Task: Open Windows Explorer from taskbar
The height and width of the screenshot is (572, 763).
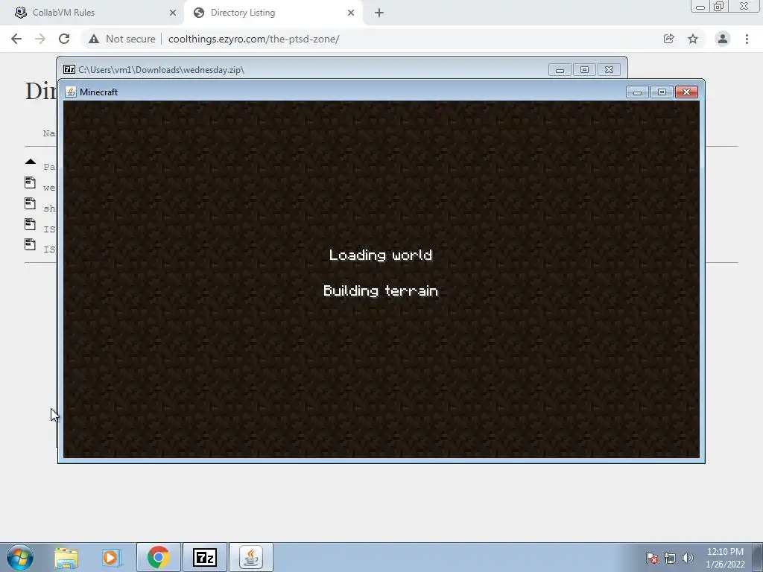Action: pyautogui.click(x=66, y=557)
